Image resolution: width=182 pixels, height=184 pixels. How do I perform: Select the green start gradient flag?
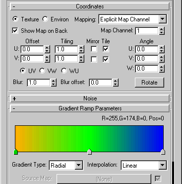point(15,152)
